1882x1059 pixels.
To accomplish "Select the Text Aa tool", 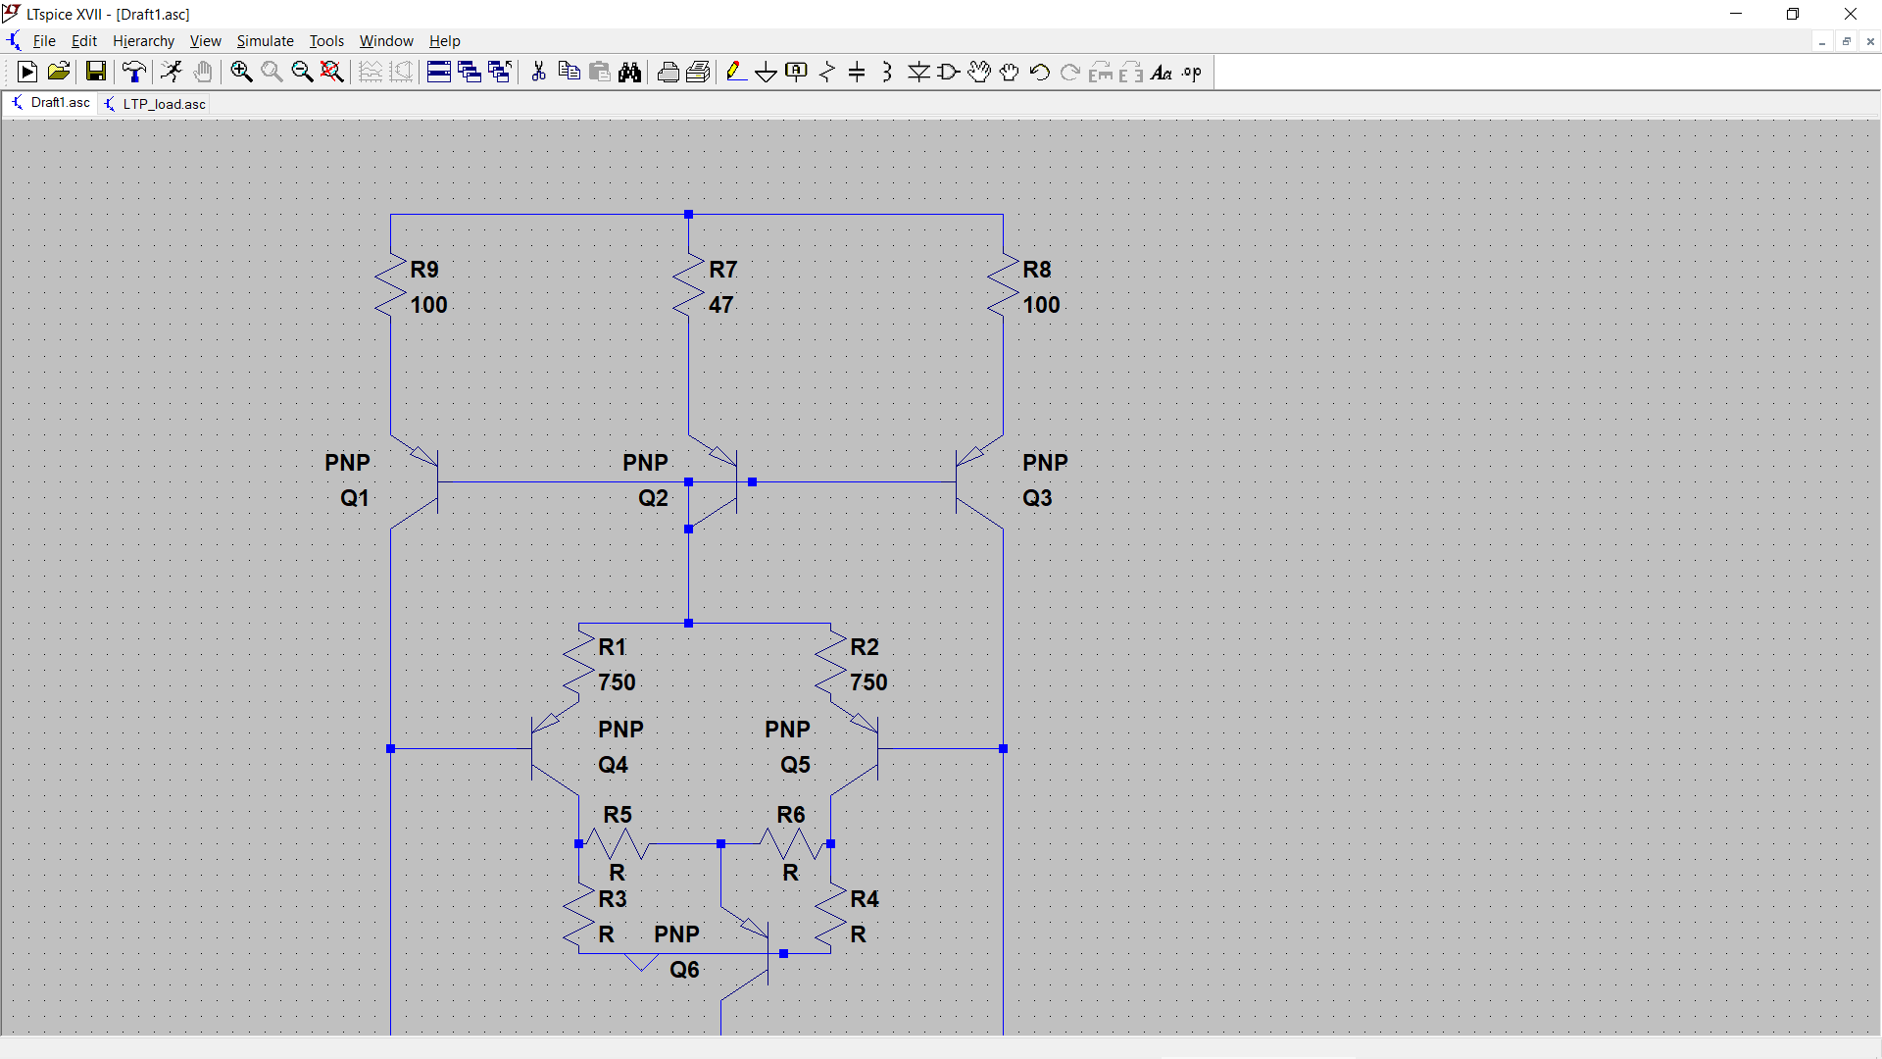I will pyautogui.click(x=1162, y=72).
